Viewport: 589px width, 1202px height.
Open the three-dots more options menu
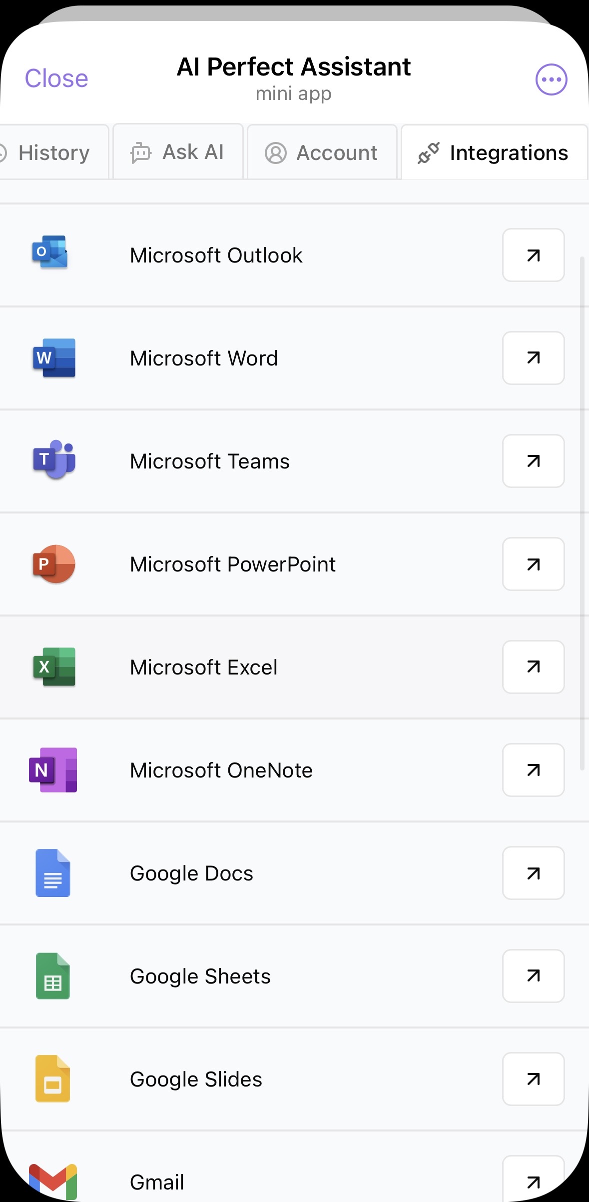point(552,79)
